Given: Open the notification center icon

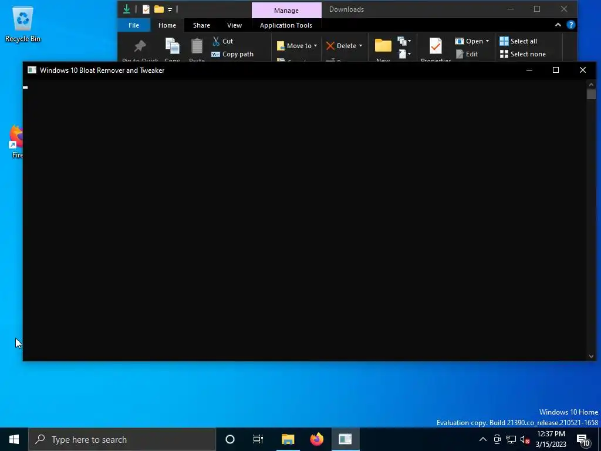Looking at the screenshot, I should [583, 440].
